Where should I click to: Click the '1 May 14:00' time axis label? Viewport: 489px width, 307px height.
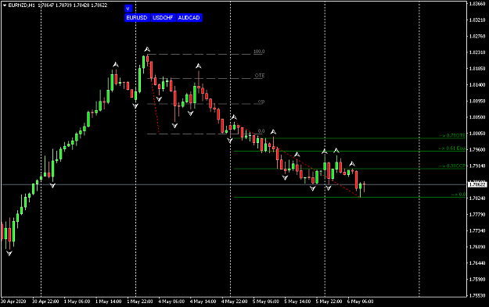coord(109,302)
